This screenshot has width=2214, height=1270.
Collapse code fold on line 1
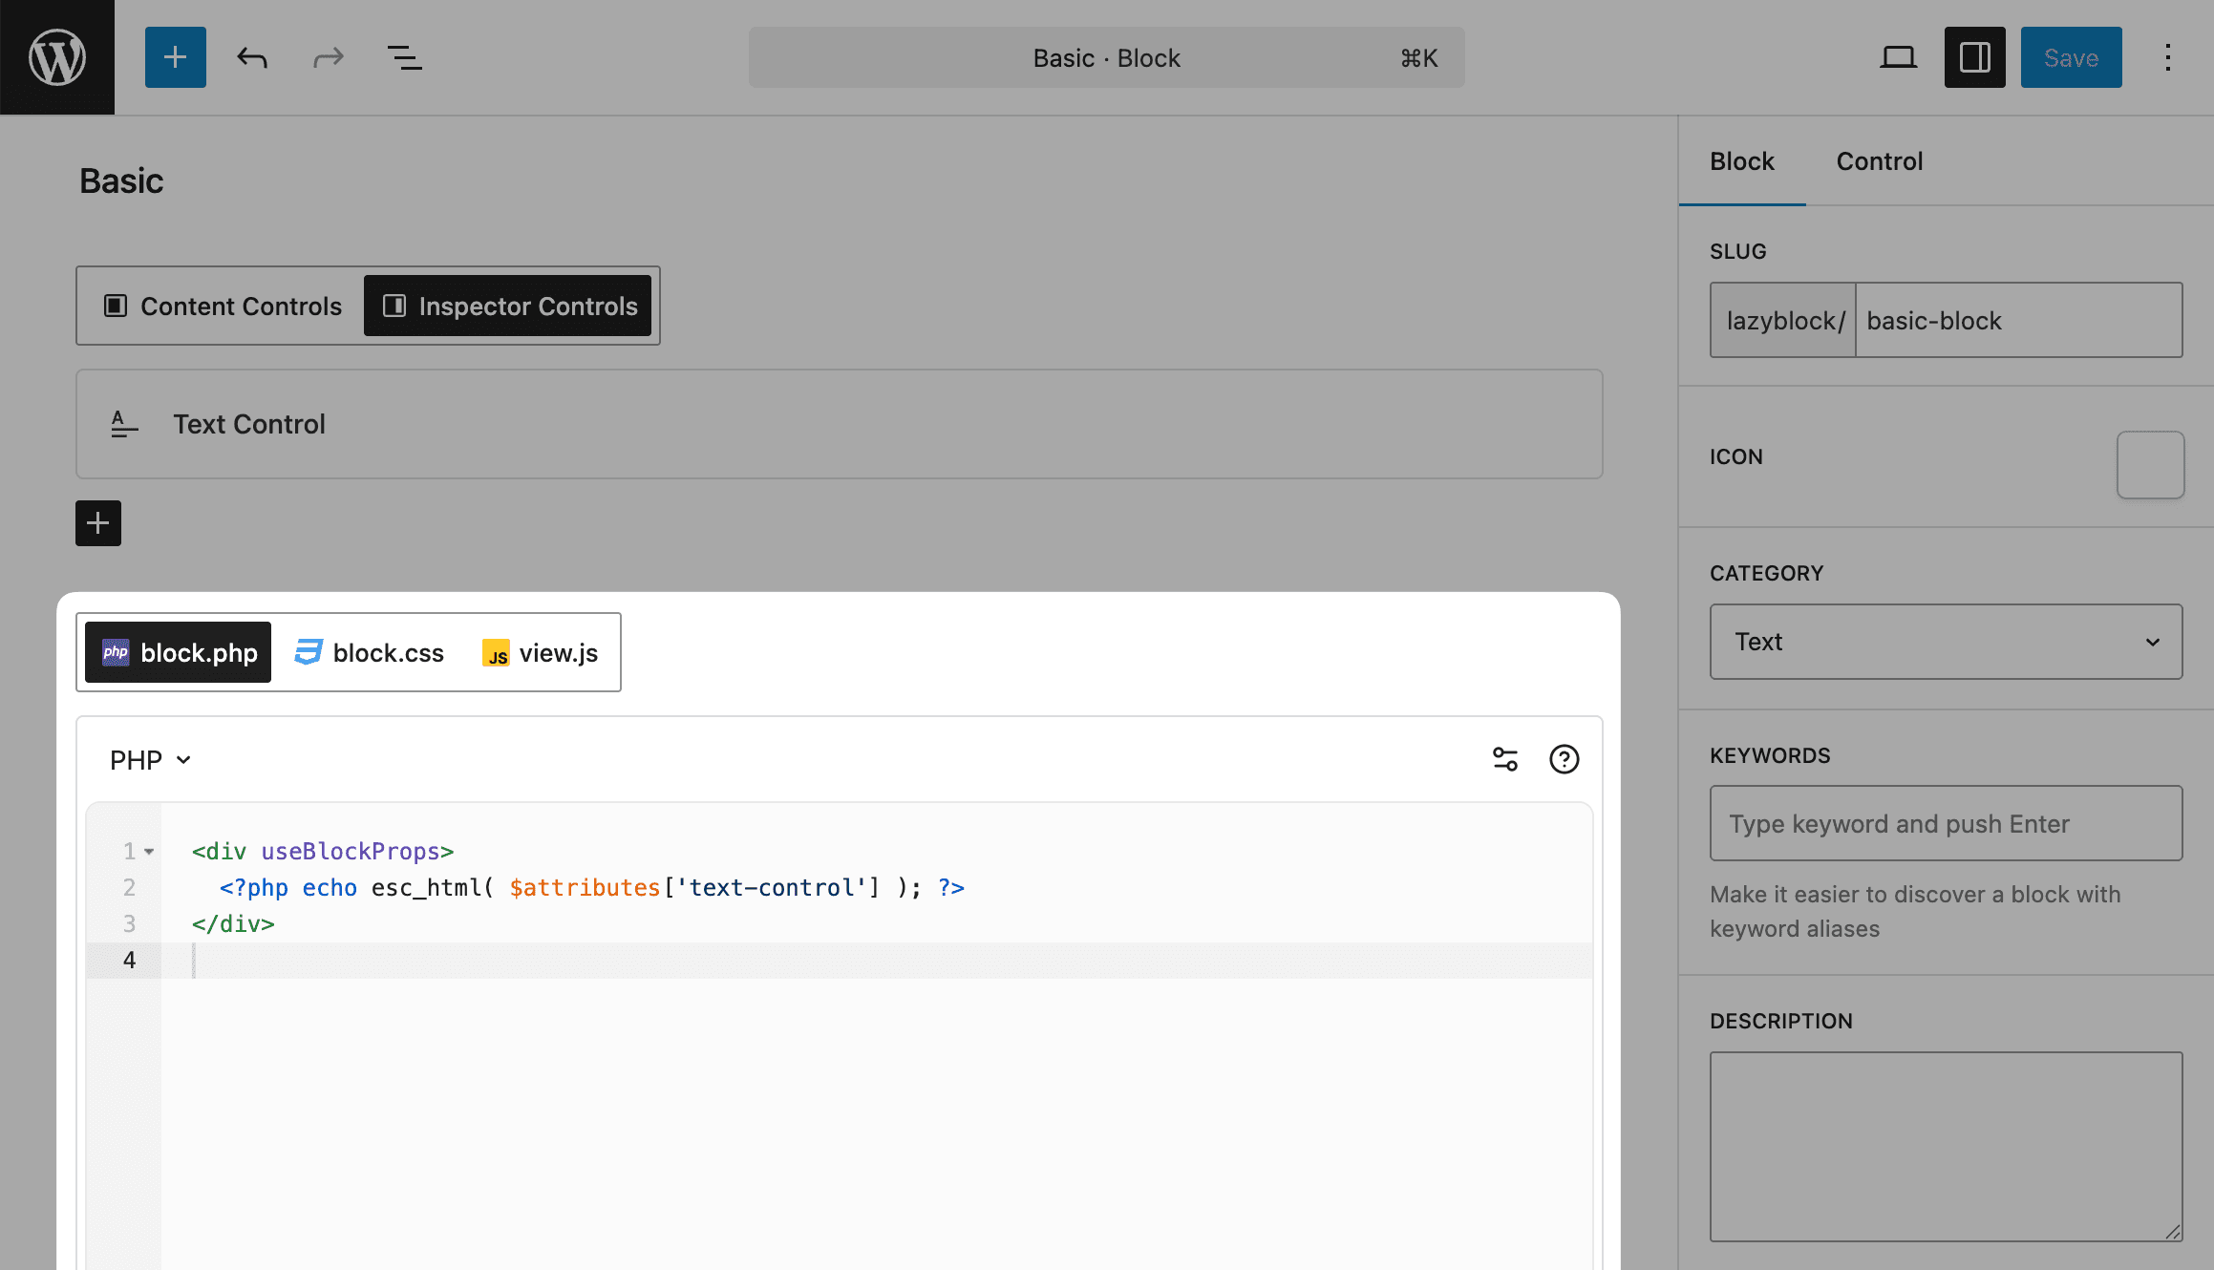coord(148,851)
